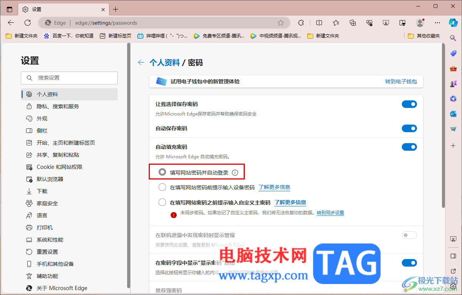Open the Web capture tool
462x295 pixels.
click(x=386, y=22)
